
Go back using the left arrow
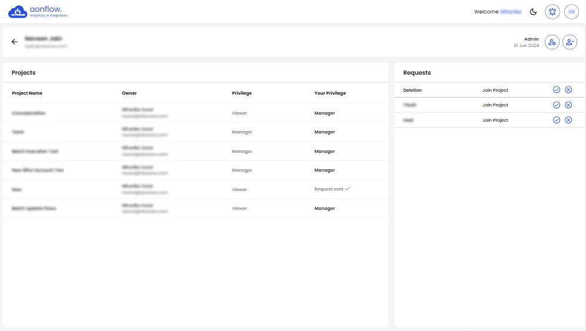[15, 42]
